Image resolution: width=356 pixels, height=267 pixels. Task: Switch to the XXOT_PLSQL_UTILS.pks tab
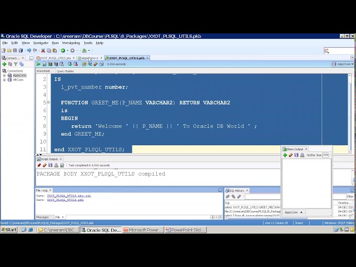pyautogui.click(x=55, y=58)
